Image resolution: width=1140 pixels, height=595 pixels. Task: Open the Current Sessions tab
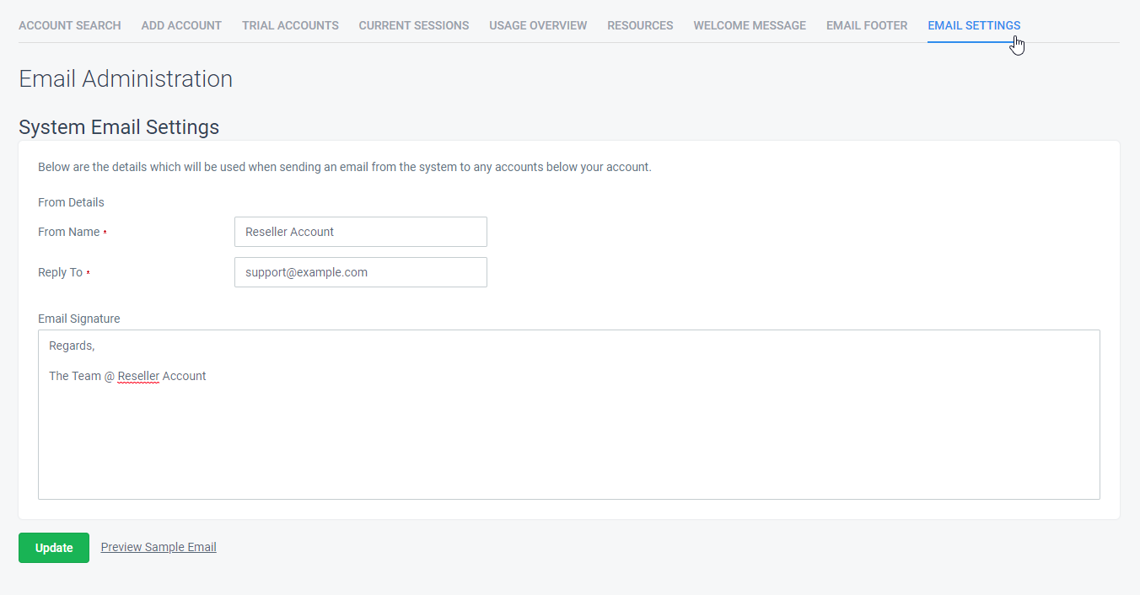coord(414,25)
